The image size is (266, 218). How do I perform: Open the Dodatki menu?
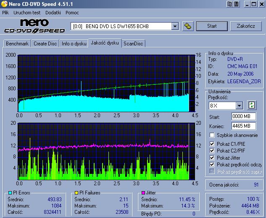point(53,13)
